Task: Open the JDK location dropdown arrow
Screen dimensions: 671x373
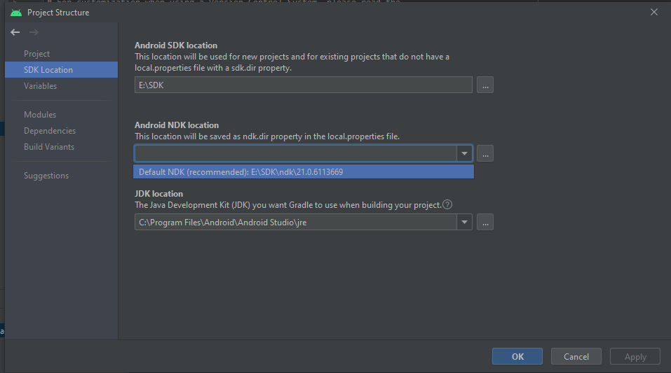Action: click(x=464, y=222)
